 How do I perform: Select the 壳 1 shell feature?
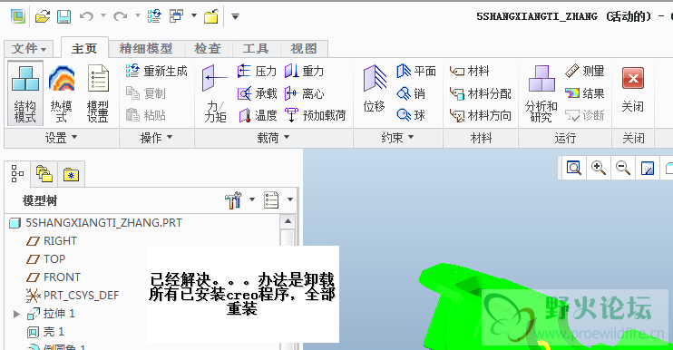click(x=45, y=332)
